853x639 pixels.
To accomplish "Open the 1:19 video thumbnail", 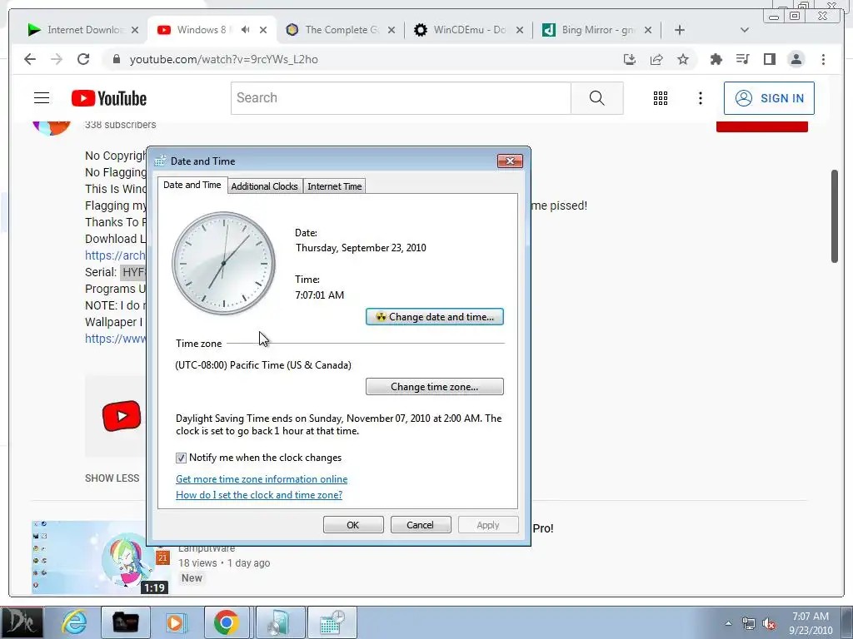I will tap(101, 557).
